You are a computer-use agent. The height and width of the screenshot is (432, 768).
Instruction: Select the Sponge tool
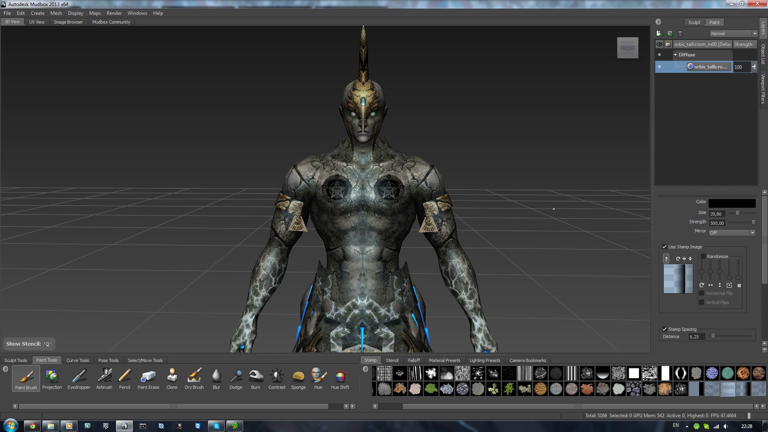298,378
